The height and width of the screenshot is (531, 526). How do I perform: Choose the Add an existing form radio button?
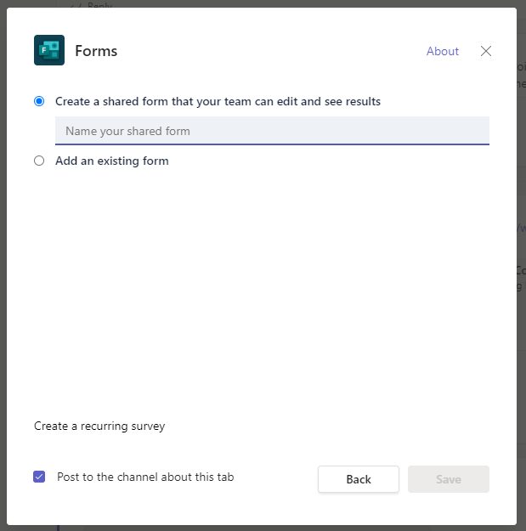(39, 161)
